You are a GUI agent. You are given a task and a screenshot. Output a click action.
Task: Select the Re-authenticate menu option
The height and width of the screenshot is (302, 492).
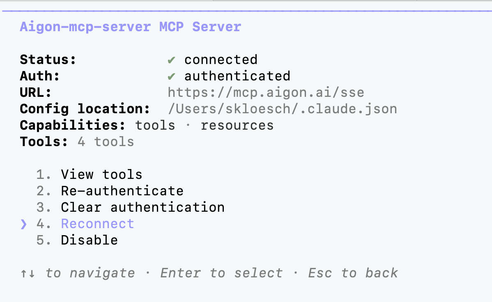122,190
